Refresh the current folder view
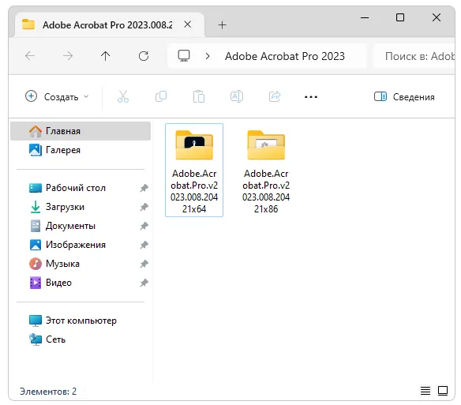This screenshot has height=405, width=461. [144, 55]
